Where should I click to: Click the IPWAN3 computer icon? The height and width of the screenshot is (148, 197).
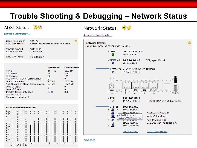coord(113,63)
